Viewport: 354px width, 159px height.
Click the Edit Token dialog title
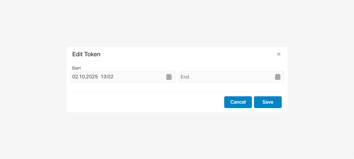click(x=86, y=54)
